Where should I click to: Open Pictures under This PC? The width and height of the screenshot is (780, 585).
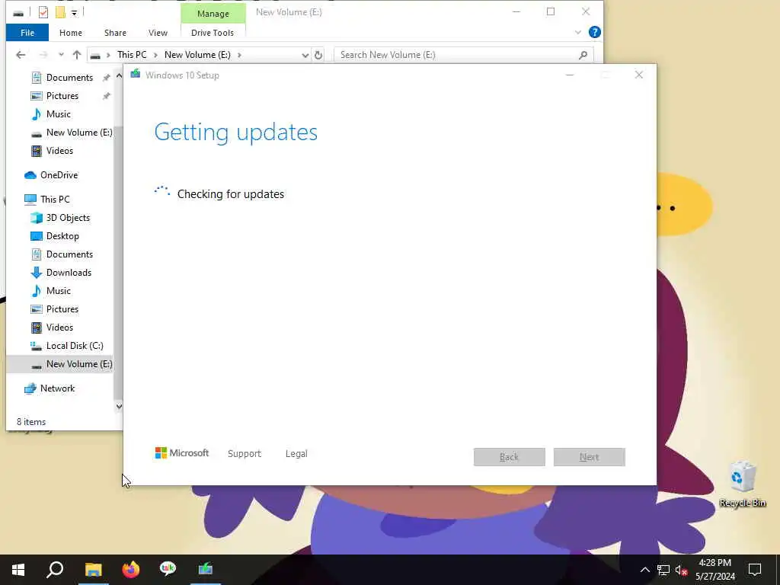click(62, 309)
